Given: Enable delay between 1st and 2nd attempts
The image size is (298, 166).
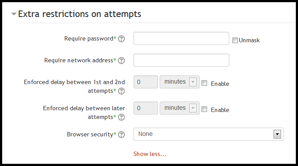Looking at the screenshot, I should 204,83.
